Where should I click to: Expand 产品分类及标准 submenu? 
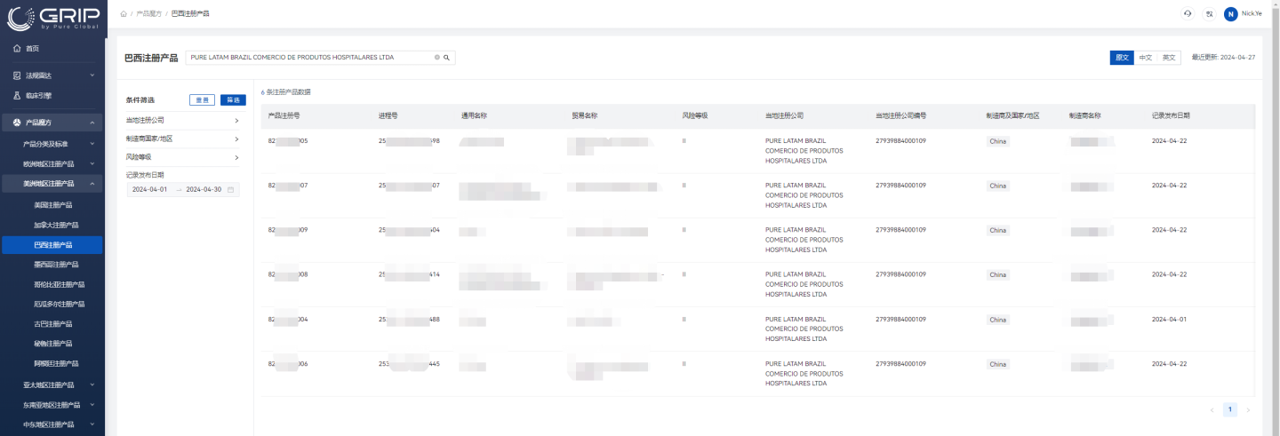point(92,143)
